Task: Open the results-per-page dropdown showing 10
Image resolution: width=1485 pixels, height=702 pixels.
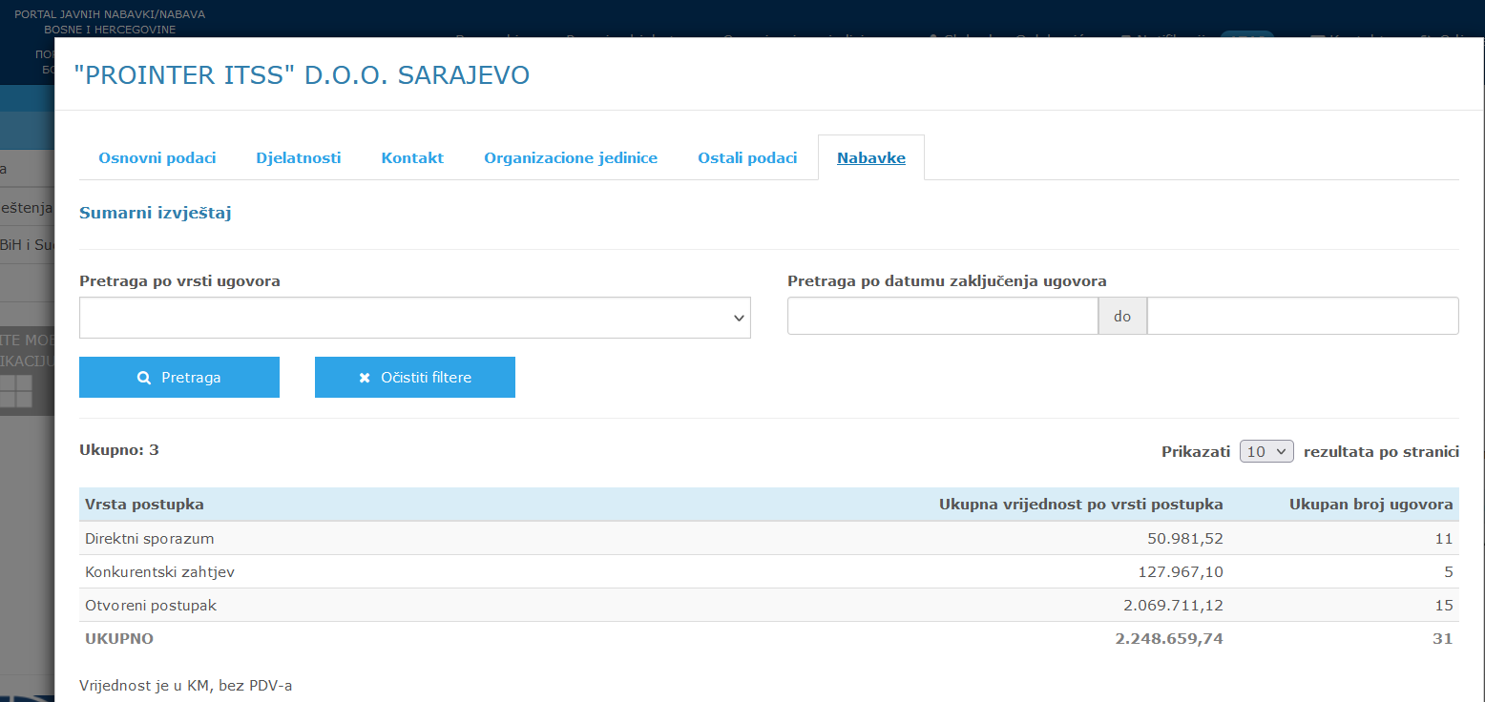Action: coord(1266,451)
